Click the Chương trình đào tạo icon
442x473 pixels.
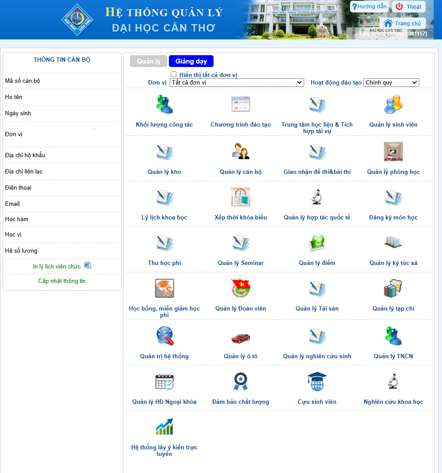240,104
